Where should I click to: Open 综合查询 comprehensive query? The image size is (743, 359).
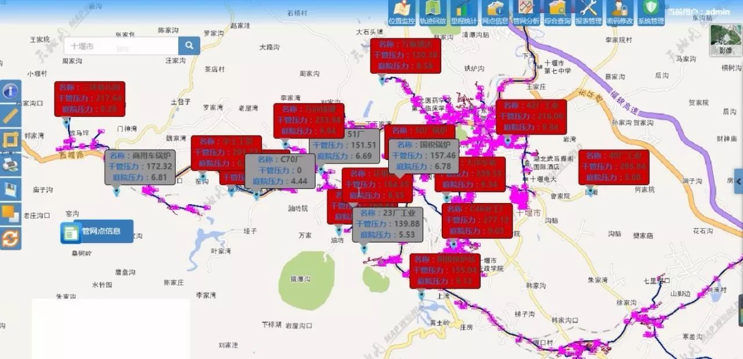pos(557,13)
